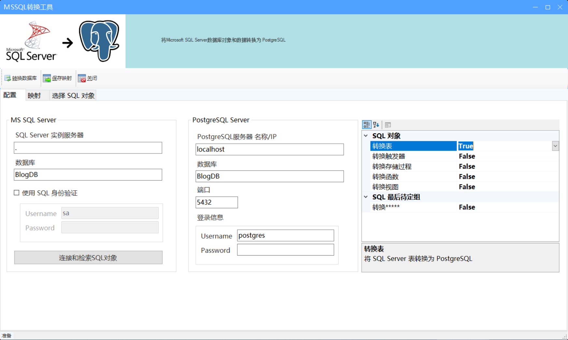Click the 准备 status bar text
This screenshot has width=568, height=340.
(7, 336)
